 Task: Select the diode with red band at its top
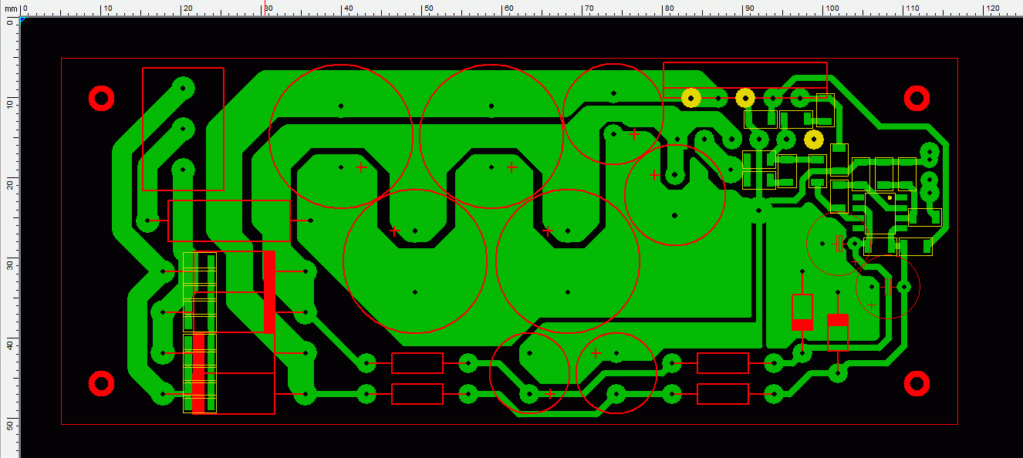pos(837,332)
